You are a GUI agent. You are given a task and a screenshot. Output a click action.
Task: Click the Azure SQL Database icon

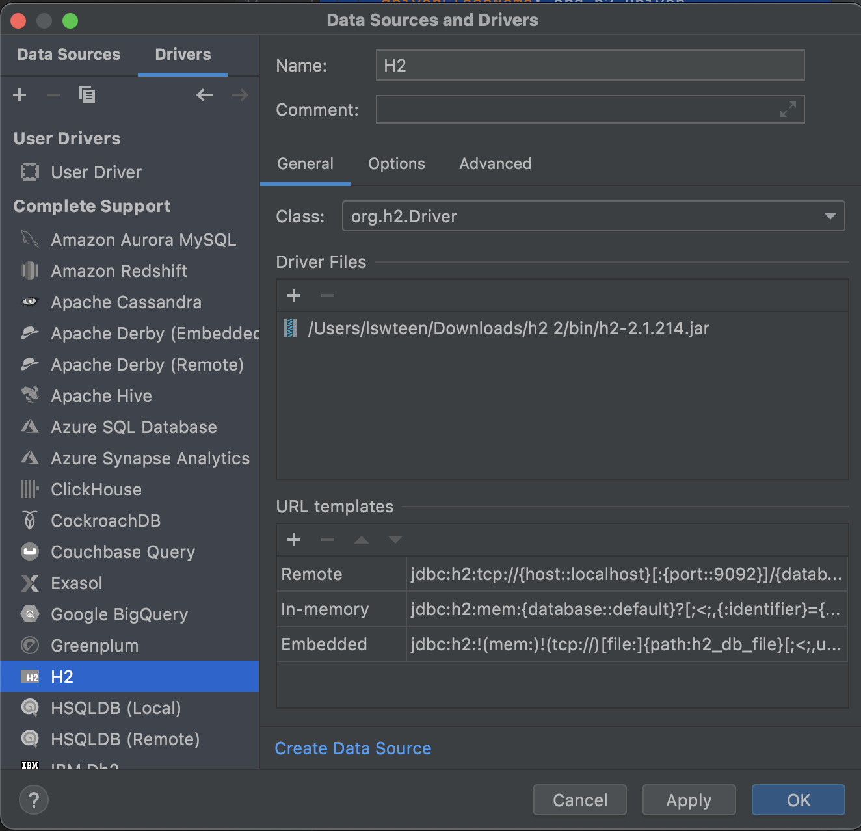pyautogui.click(x=30, y=427)
